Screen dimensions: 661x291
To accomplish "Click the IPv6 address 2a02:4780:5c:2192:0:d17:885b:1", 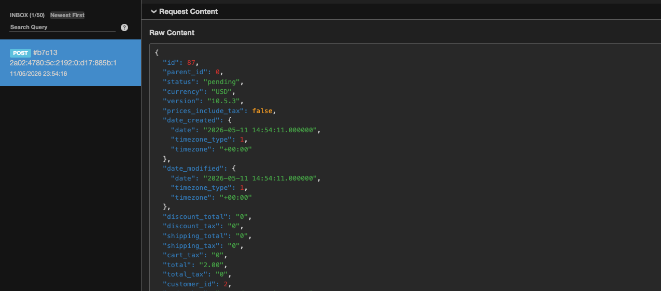I will (63, 63).
